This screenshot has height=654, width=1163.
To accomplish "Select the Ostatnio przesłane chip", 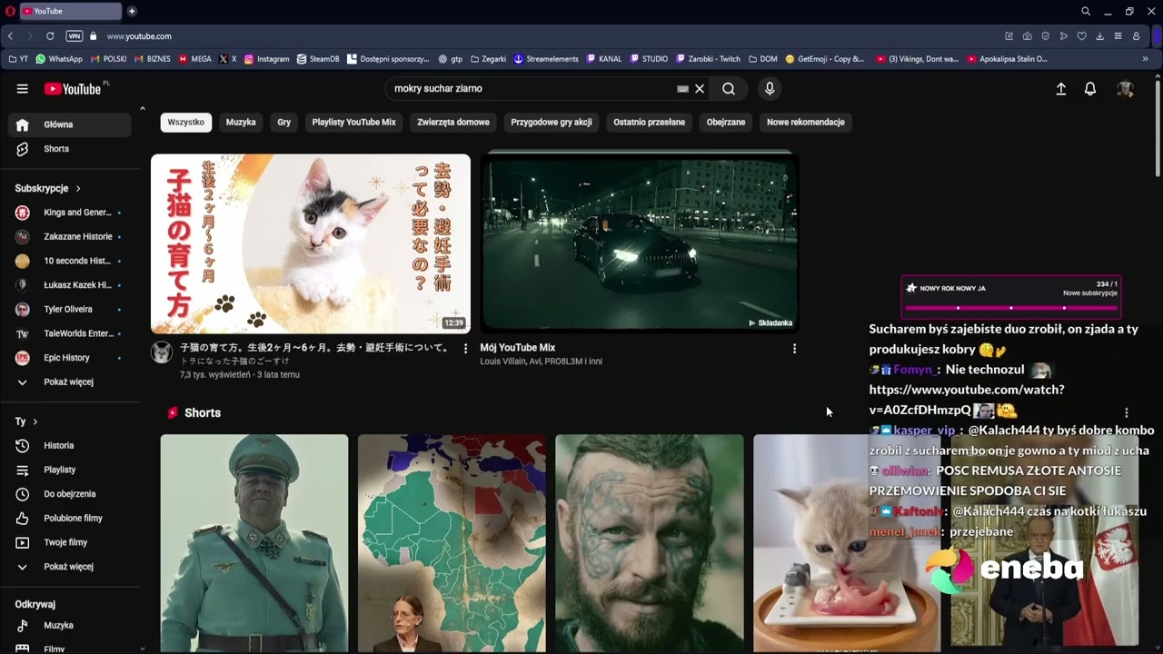I will (x=650, y=123).
